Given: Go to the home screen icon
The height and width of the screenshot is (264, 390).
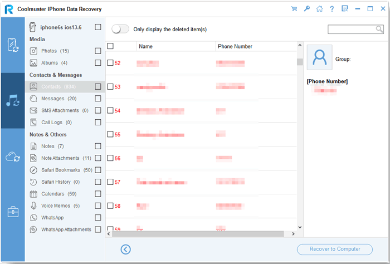Looking at the screenshot, I should coord(319,9).
